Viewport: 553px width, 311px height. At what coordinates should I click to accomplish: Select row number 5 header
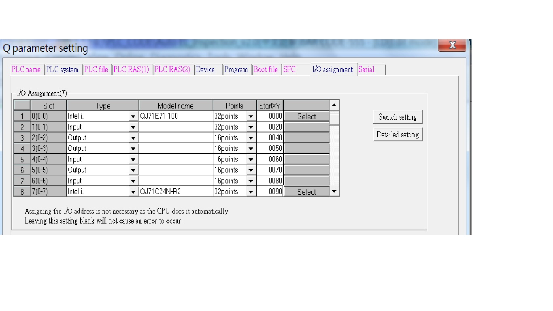tap(22, 160)
